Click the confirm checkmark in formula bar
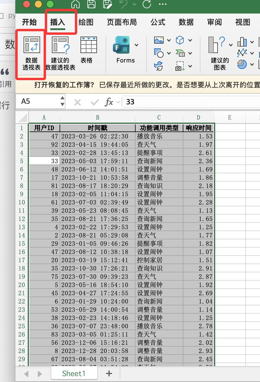The height and width of the screenshot is (382, 260). coord(95,102)
